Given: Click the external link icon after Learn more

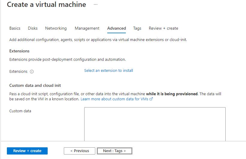Looking at the screenshot, I should [151, 99].
